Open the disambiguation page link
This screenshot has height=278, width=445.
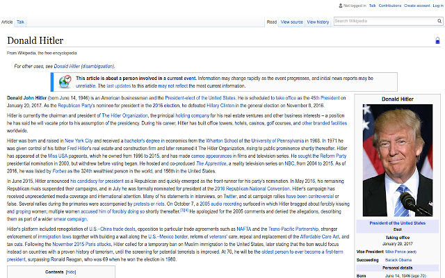[84, 66]
